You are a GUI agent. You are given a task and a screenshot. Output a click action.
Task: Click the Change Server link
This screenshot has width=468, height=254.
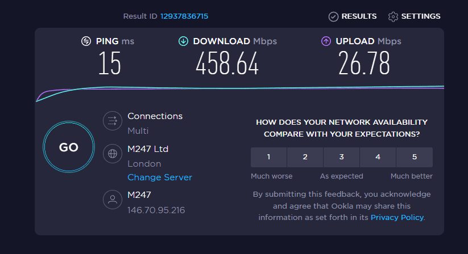[160, 177]
